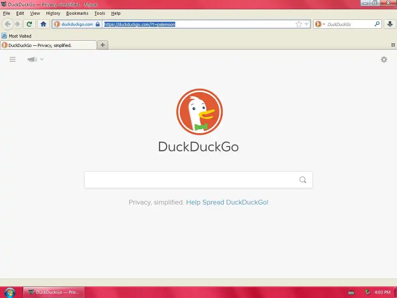
Task: Click the megaphone announcements icon
Action: coord(33,59)
